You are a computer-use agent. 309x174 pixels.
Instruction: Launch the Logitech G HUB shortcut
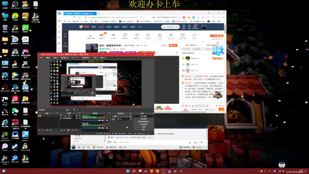tap(5, 160)
